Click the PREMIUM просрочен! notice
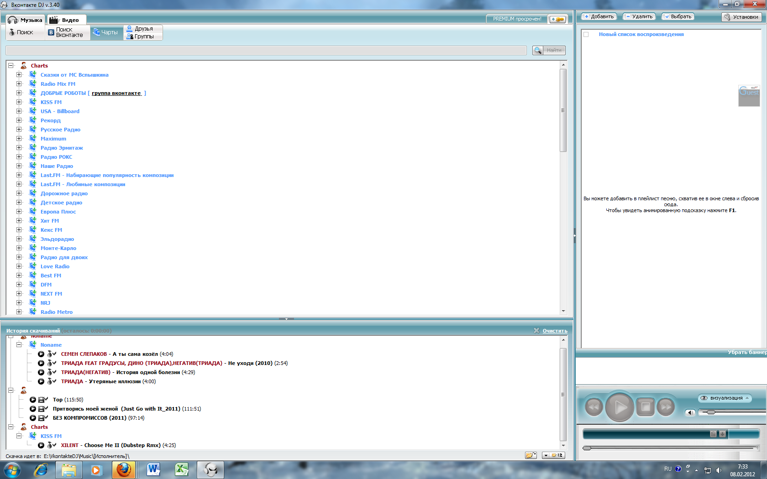This screenshot has height=479, width=767. coord(517,19)
